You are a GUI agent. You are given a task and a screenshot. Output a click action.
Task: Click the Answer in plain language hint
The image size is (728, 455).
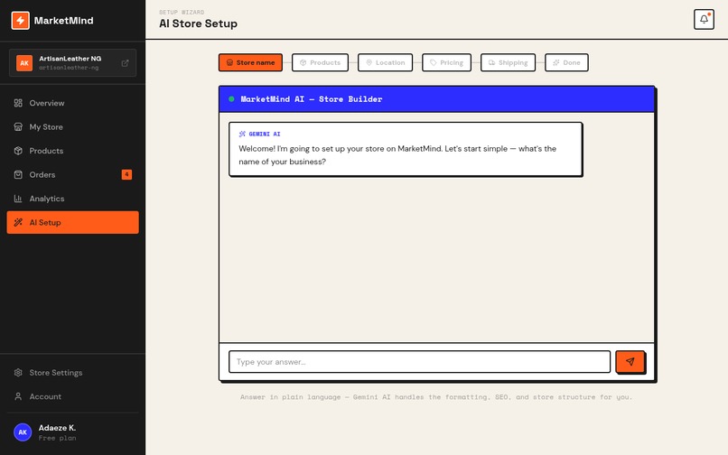click(436, 397)
